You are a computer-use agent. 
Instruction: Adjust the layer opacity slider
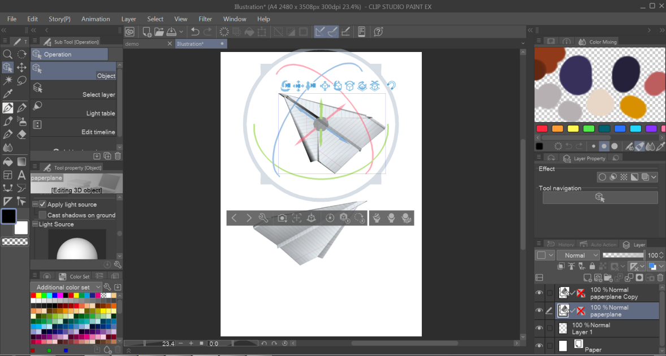623,255
